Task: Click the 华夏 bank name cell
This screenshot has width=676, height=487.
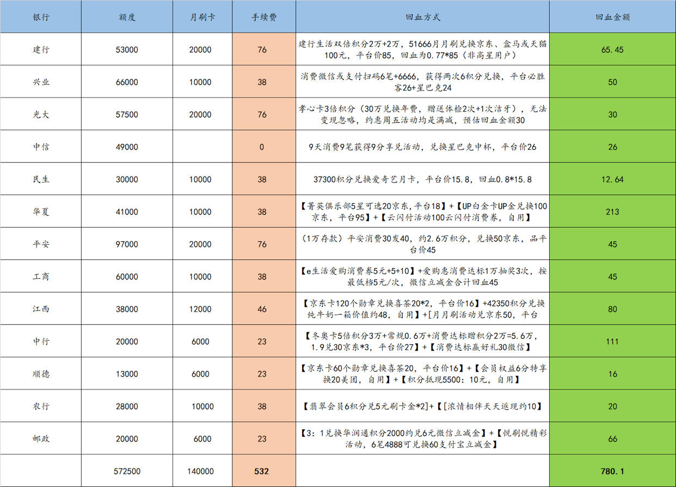Action: [x=41, y=211]
